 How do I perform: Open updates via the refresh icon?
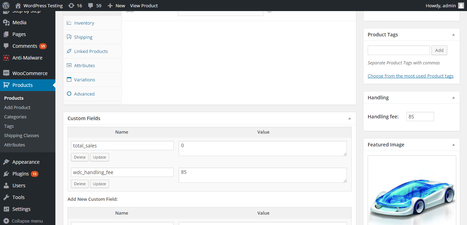pos(71,6)
